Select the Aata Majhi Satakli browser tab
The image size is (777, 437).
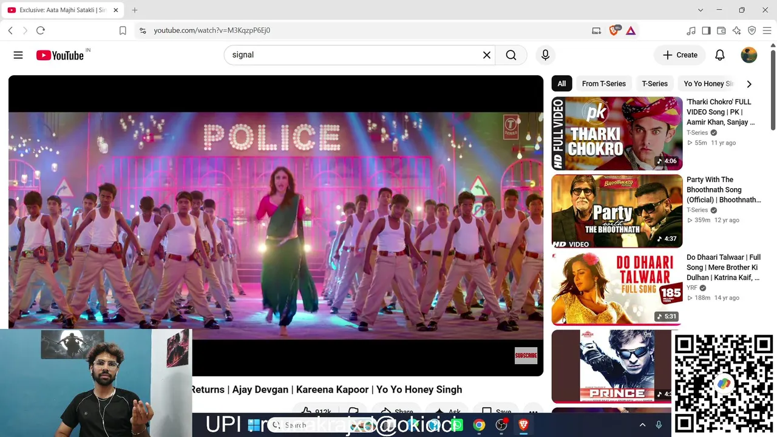(63, 10)
